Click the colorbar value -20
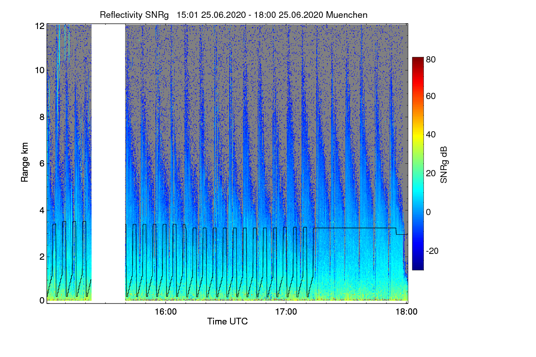Image resolution: width=536 pixels, height=357 pixels. (432, 251)
